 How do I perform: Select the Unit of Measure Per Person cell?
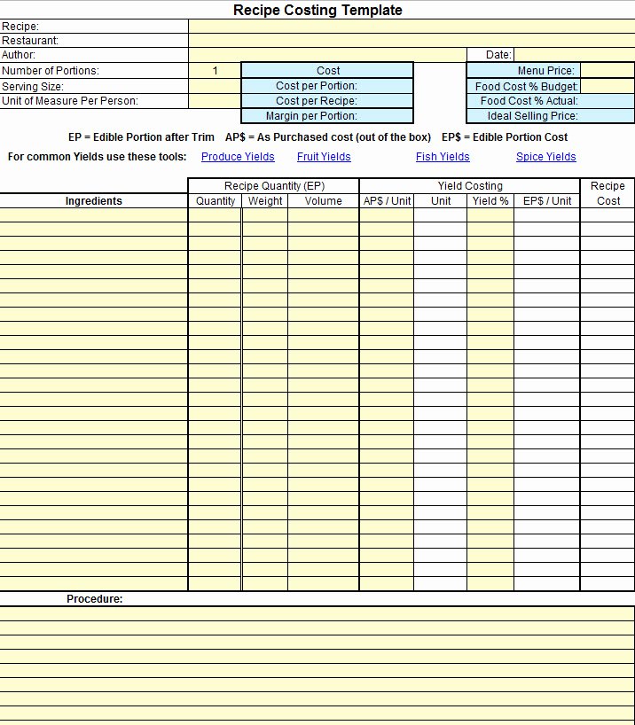pos(215,101)
